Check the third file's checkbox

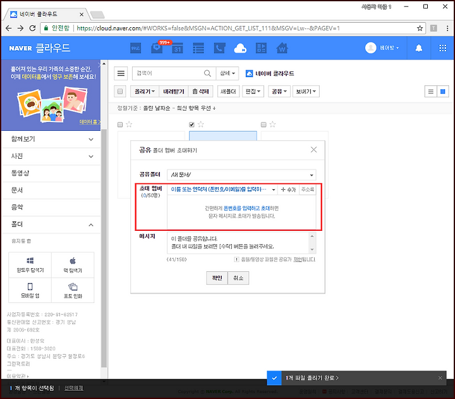(264, 125)
